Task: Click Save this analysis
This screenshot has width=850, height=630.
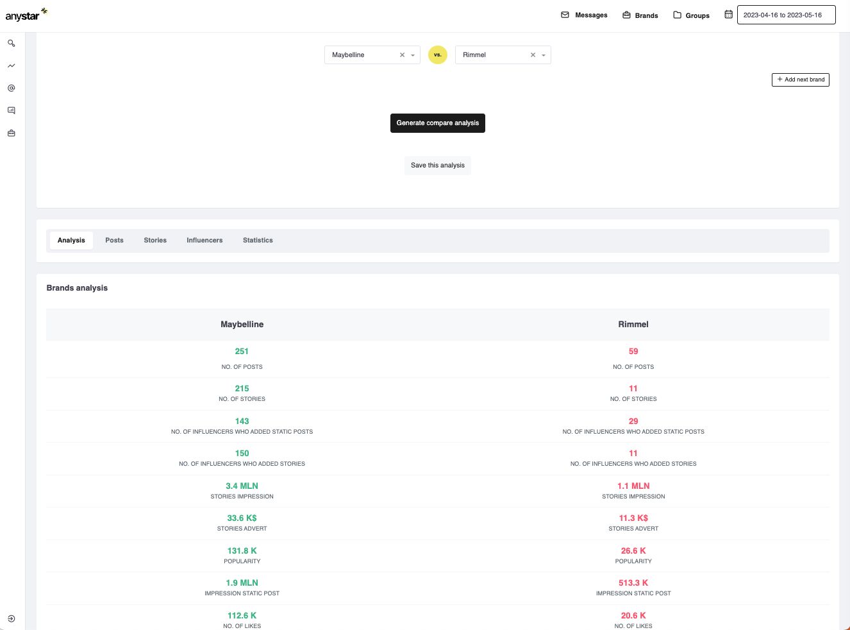Action: coord(438,166)
